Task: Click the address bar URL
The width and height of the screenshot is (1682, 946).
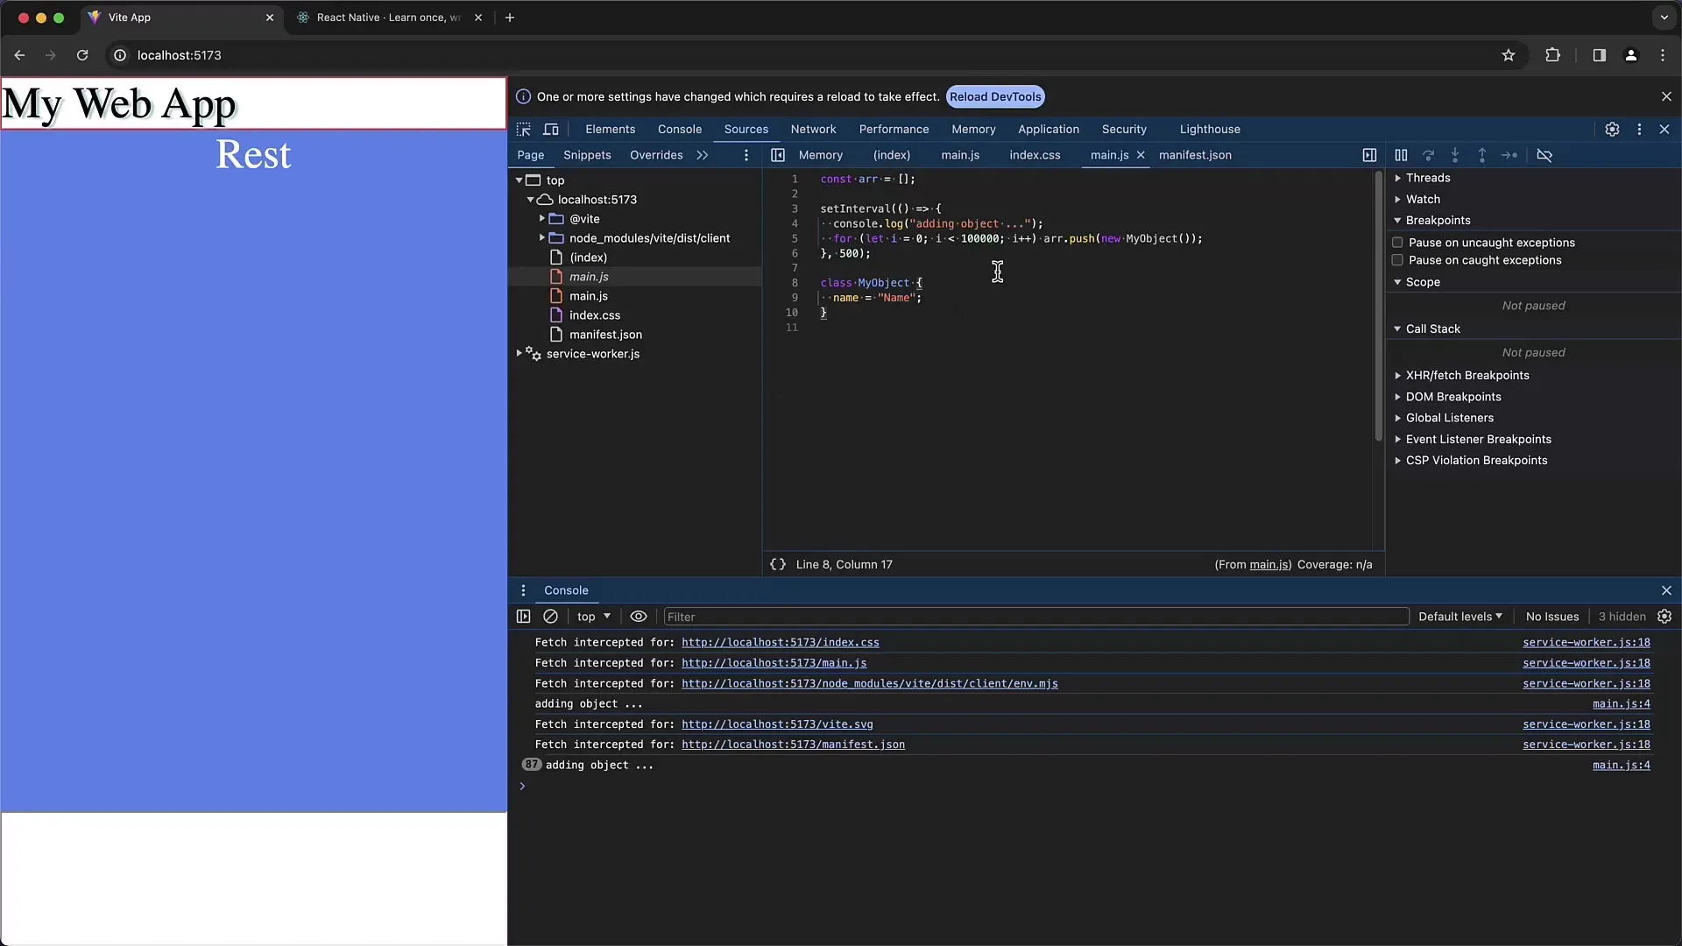Action: (x=179, y=55)
